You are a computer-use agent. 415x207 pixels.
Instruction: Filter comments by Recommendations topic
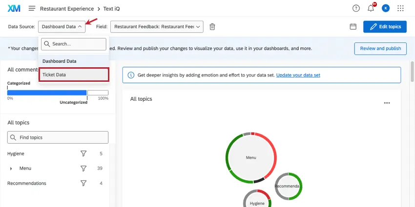tap(83, 184)
